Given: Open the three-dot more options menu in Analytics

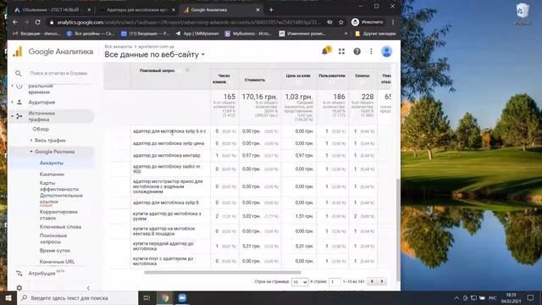Looking at the screenshot, I should coord(371,52).
